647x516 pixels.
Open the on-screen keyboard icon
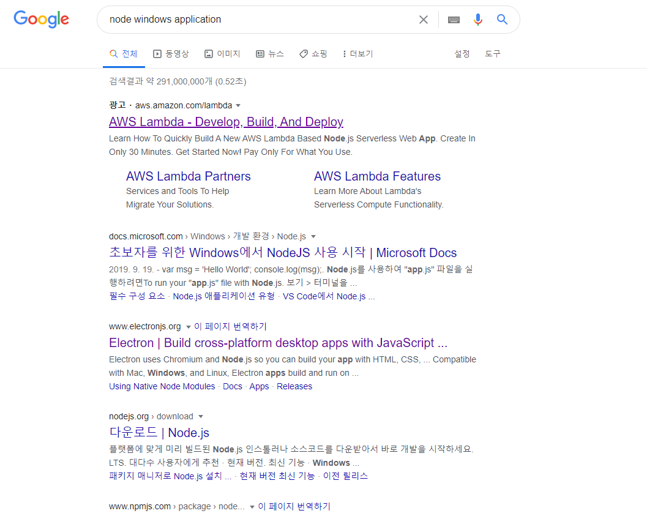[x=454, y=20]
